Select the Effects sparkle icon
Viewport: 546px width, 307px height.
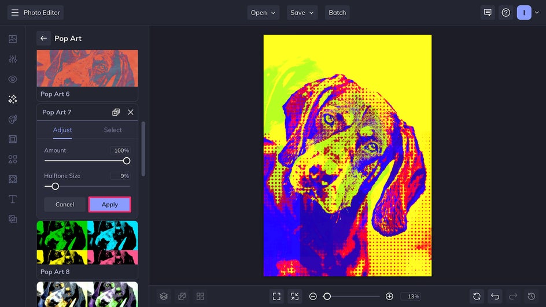pos(13,99)
